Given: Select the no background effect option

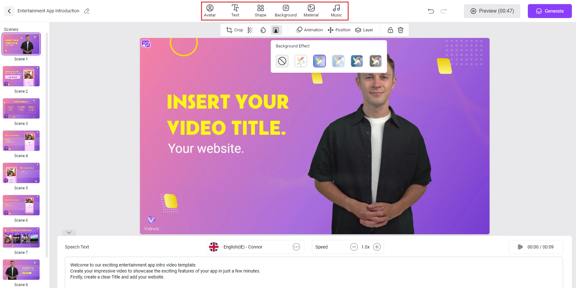Looking at the screenshot, I should (x=282, y=61).
